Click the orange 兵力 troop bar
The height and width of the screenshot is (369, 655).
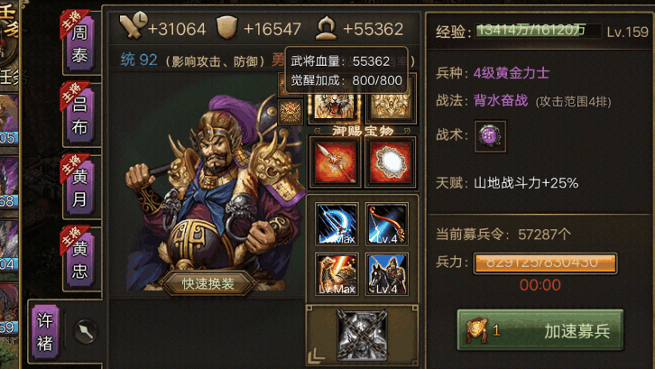point(545,263)
